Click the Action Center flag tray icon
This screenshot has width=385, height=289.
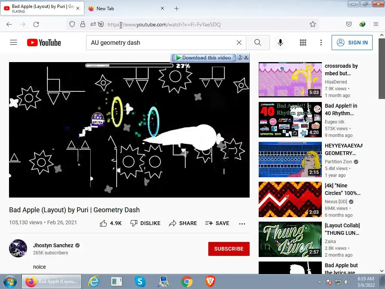click(329, 282)
